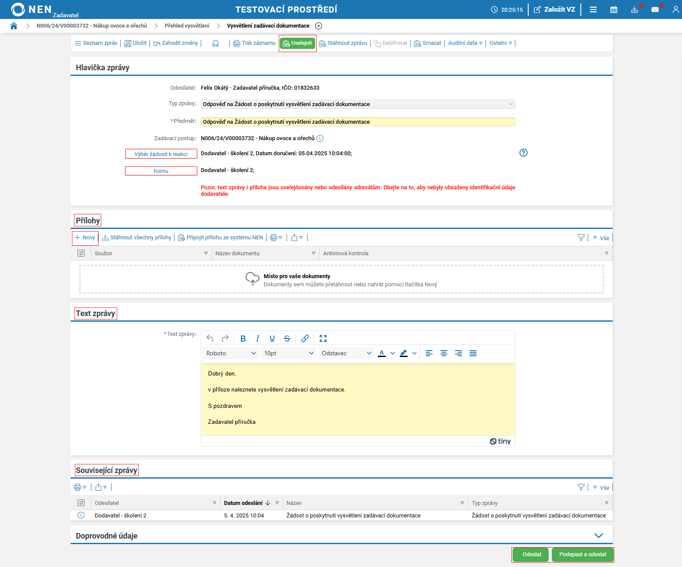Open the text color picker
The height and width of the screenshot is (567, 682).
392,353
